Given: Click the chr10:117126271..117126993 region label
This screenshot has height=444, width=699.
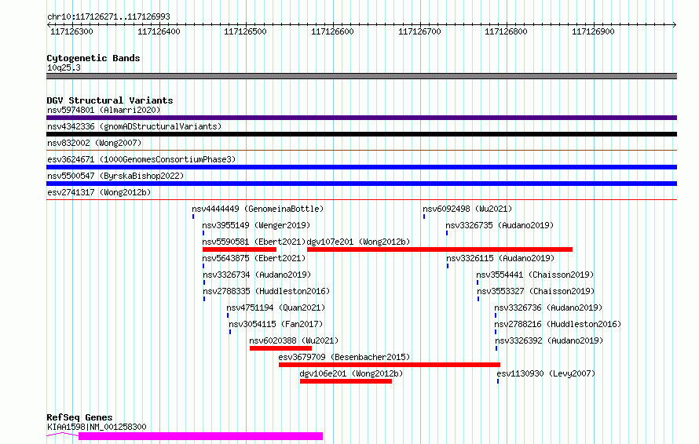Looking at the screenshot, I should pos(108,16).
